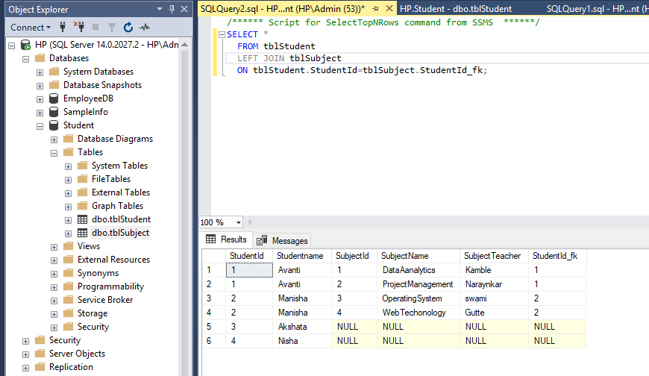The image size is (649, 376).
Task: Open the Connect dropdown in Object Explorer
Action: click(31, 28)
